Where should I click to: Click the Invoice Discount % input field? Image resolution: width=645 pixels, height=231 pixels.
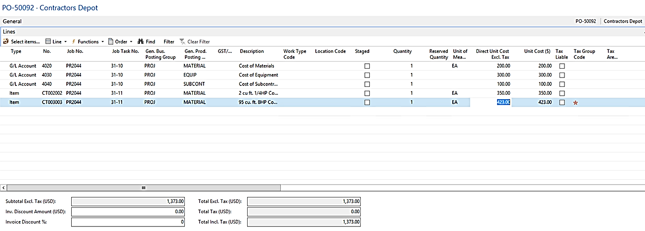point(128,222)
